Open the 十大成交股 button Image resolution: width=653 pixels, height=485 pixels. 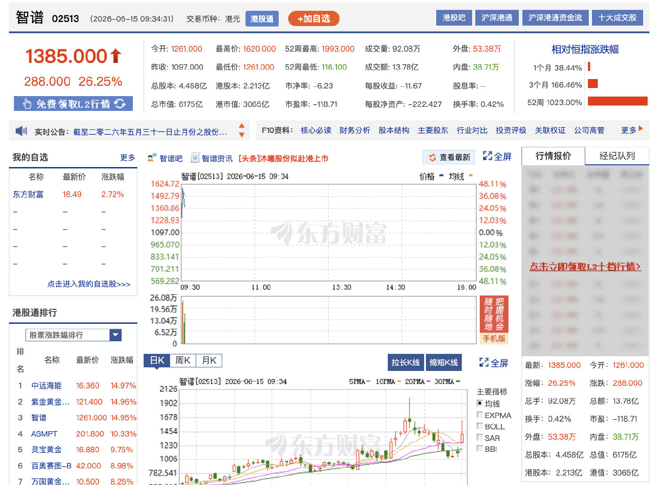coord(618,18)
